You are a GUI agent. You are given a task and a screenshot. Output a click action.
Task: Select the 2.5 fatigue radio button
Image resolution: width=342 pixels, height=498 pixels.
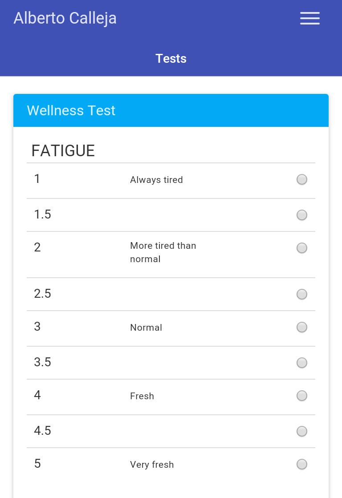(x=302, y=294)
